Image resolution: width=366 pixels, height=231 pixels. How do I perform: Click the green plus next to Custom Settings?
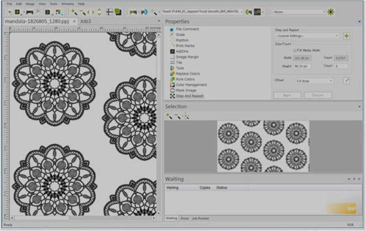coord(347,36)
